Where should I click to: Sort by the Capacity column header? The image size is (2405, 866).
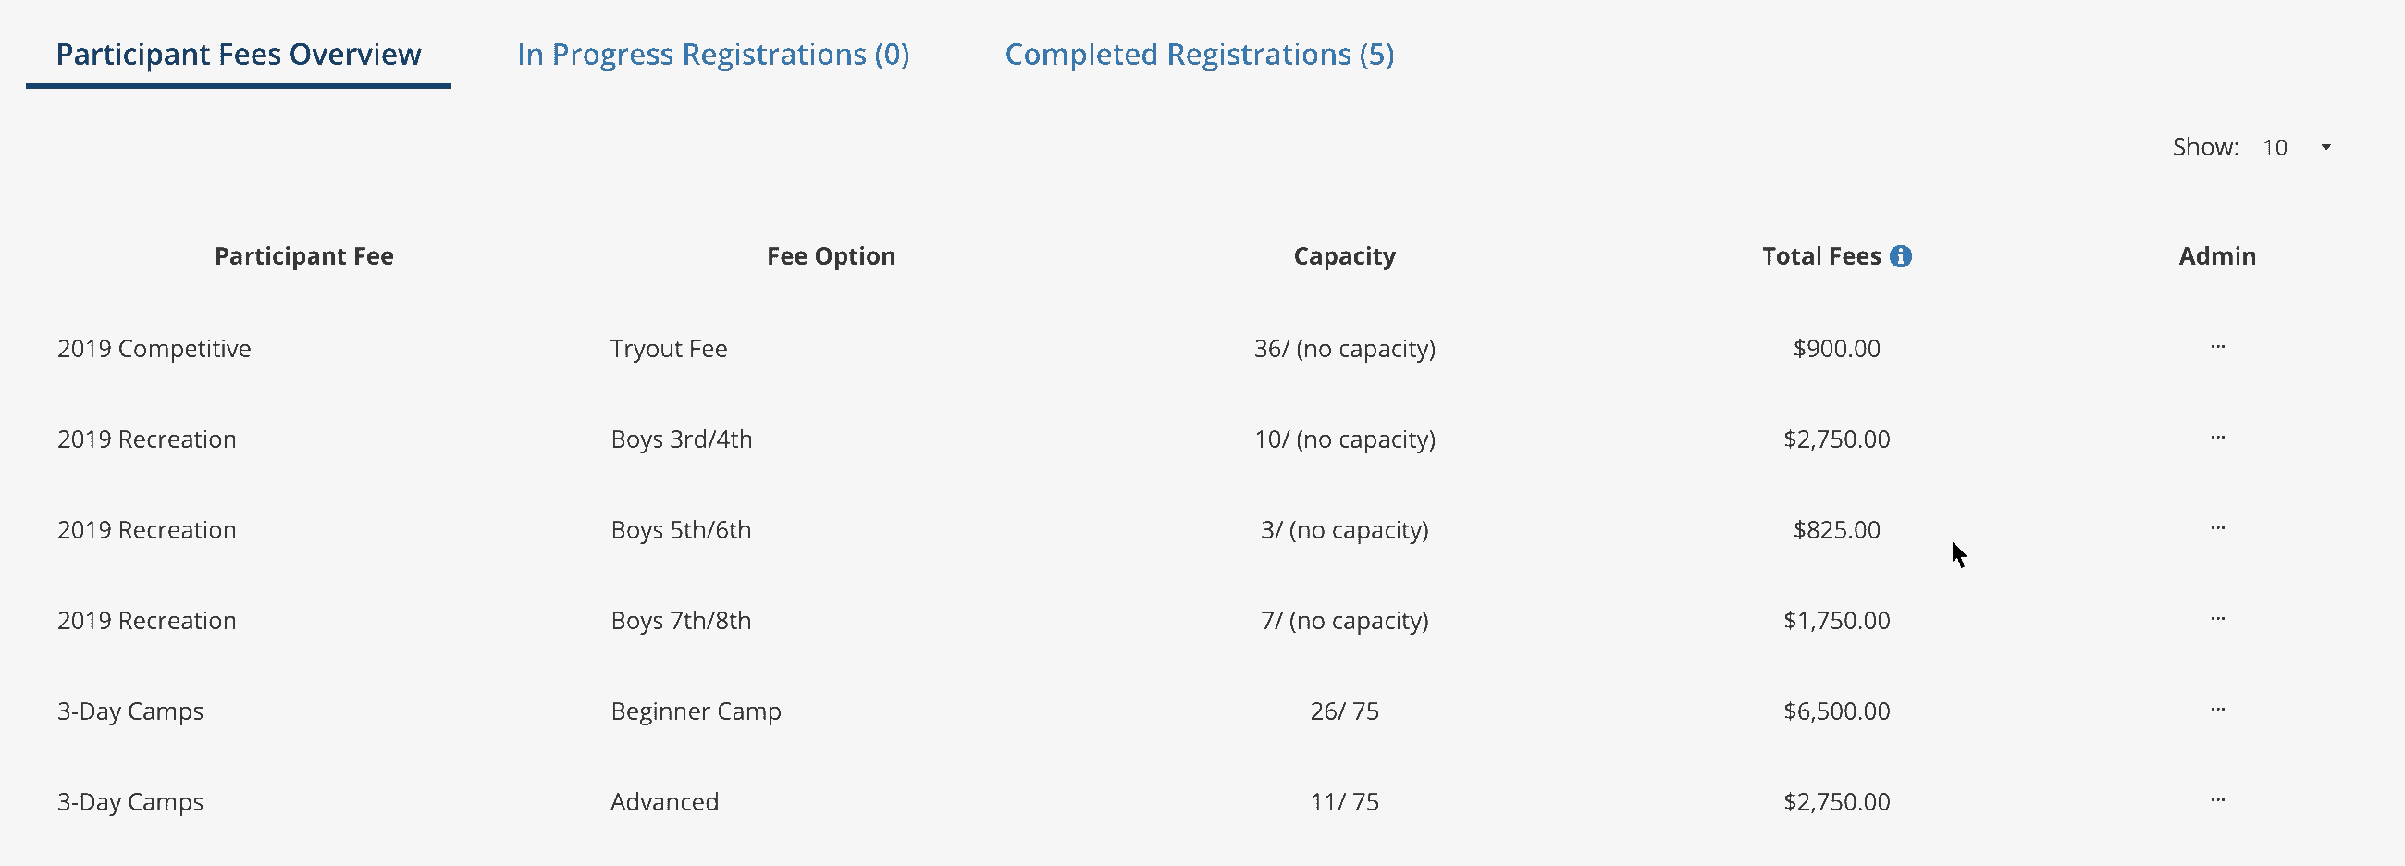tap(1344, 255)
